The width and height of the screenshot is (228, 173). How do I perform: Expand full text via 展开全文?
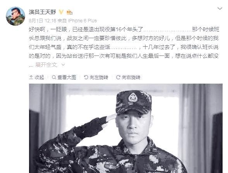click(46, 65)
